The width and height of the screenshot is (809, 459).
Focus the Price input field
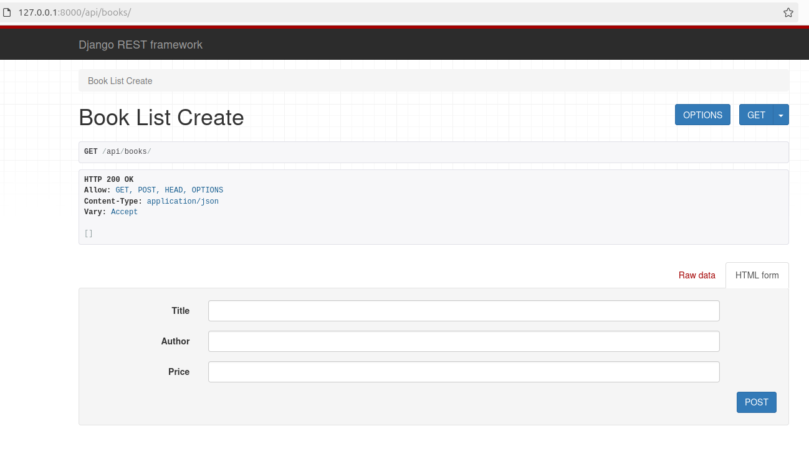[464, 372]
